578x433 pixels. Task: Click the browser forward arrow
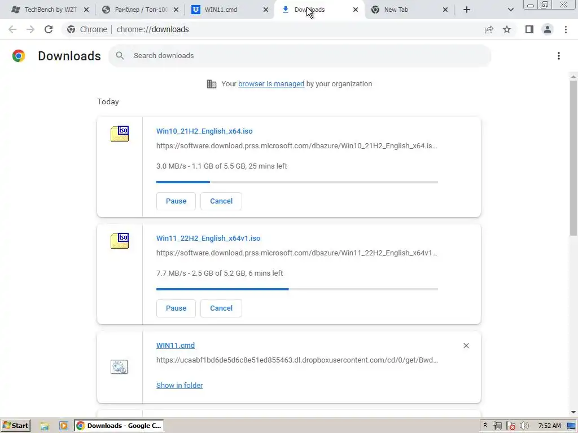(x=30, y=29)
